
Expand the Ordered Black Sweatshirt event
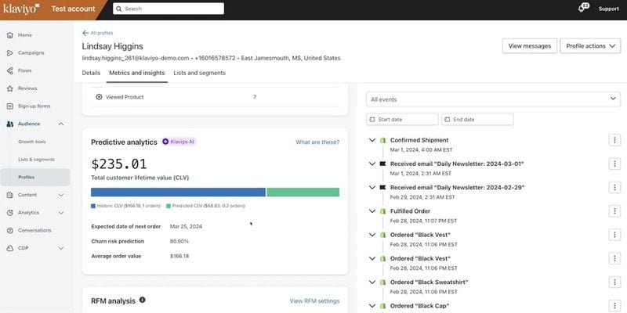[x=372, y=282]
